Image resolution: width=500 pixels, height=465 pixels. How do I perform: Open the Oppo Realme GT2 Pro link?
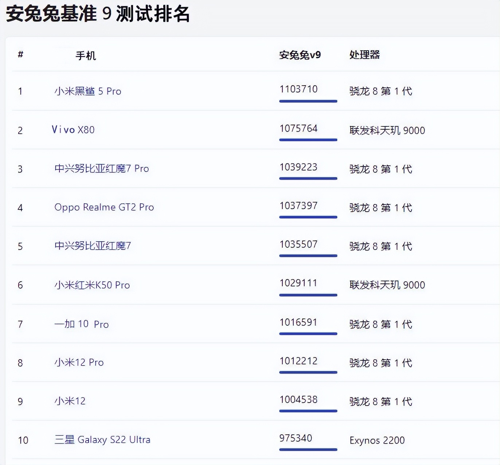pyautogui.click(x=104, y=207)
